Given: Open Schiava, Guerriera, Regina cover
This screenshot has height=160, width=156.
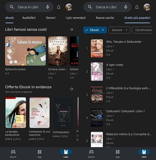Looking at the screenshot, I should (x=58, y=51).
